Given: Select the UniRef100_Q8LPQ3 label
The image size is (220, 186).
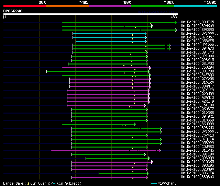Looking at the screenshot, I should tap(197, 63).
